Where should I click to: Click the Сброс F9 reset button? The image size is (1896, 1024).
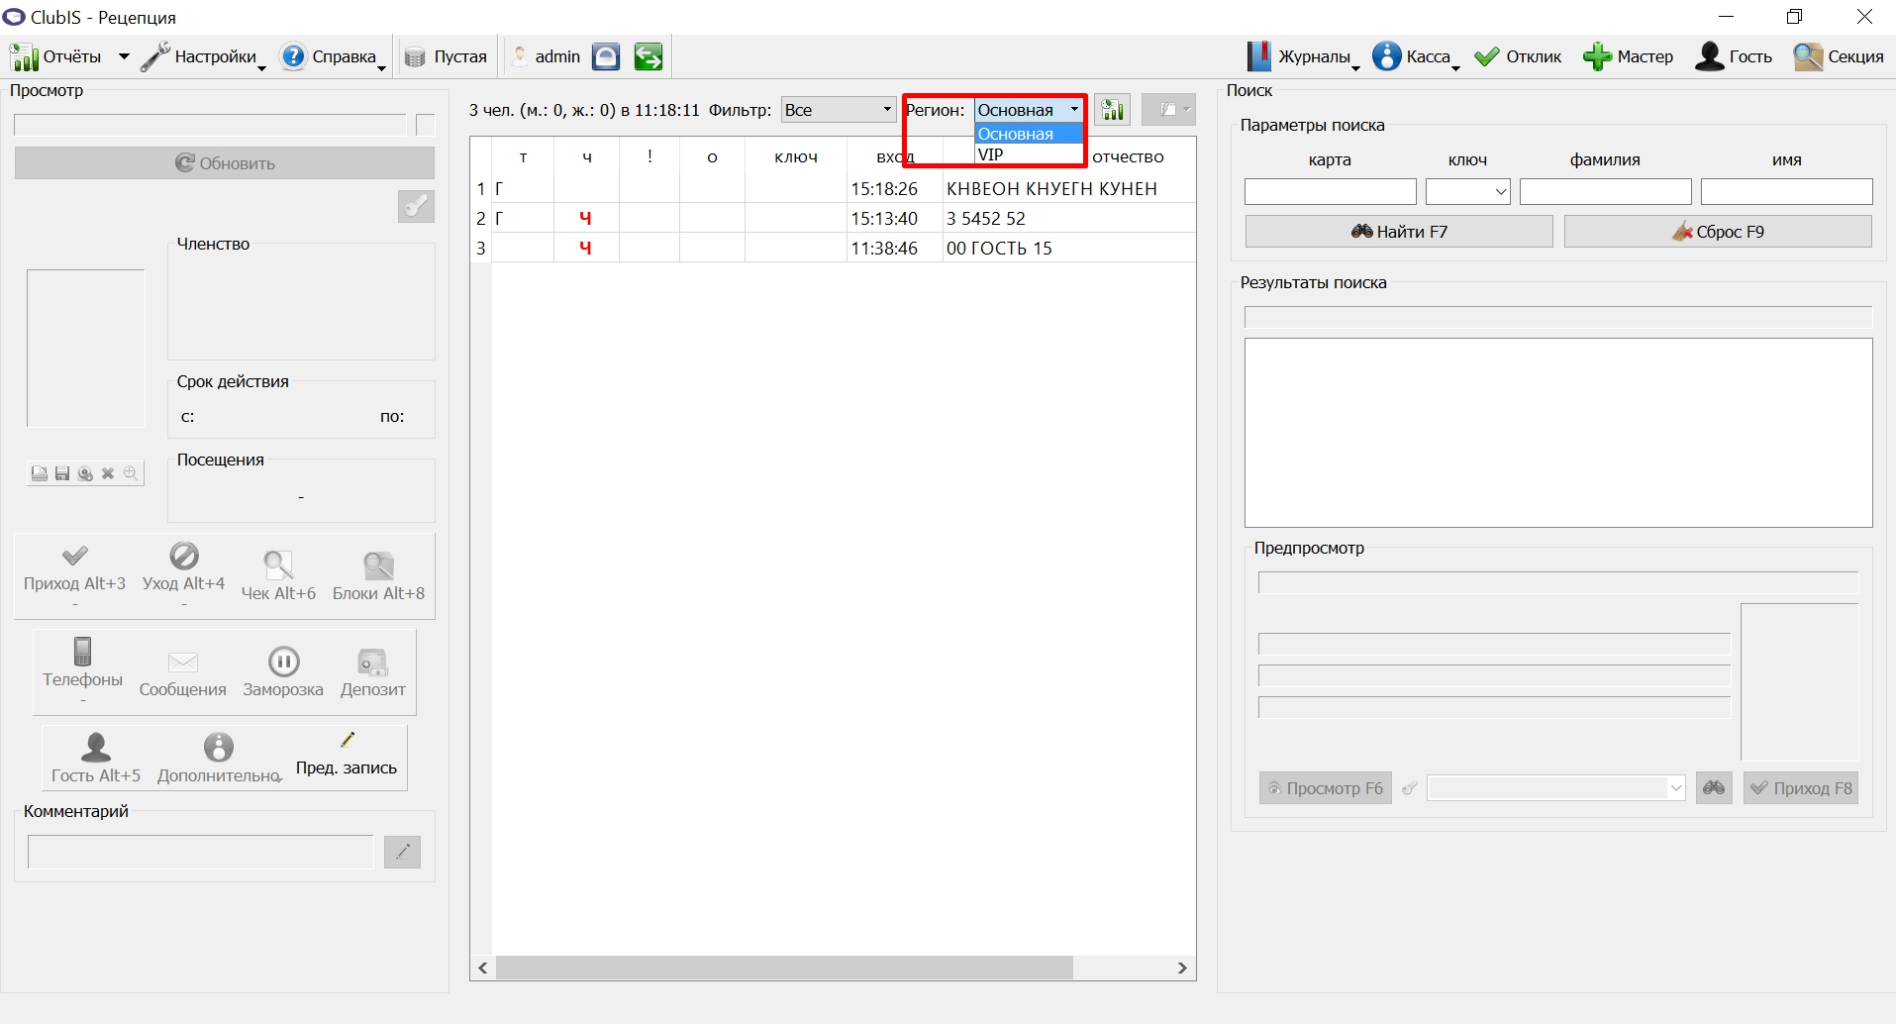(1718, 232)
